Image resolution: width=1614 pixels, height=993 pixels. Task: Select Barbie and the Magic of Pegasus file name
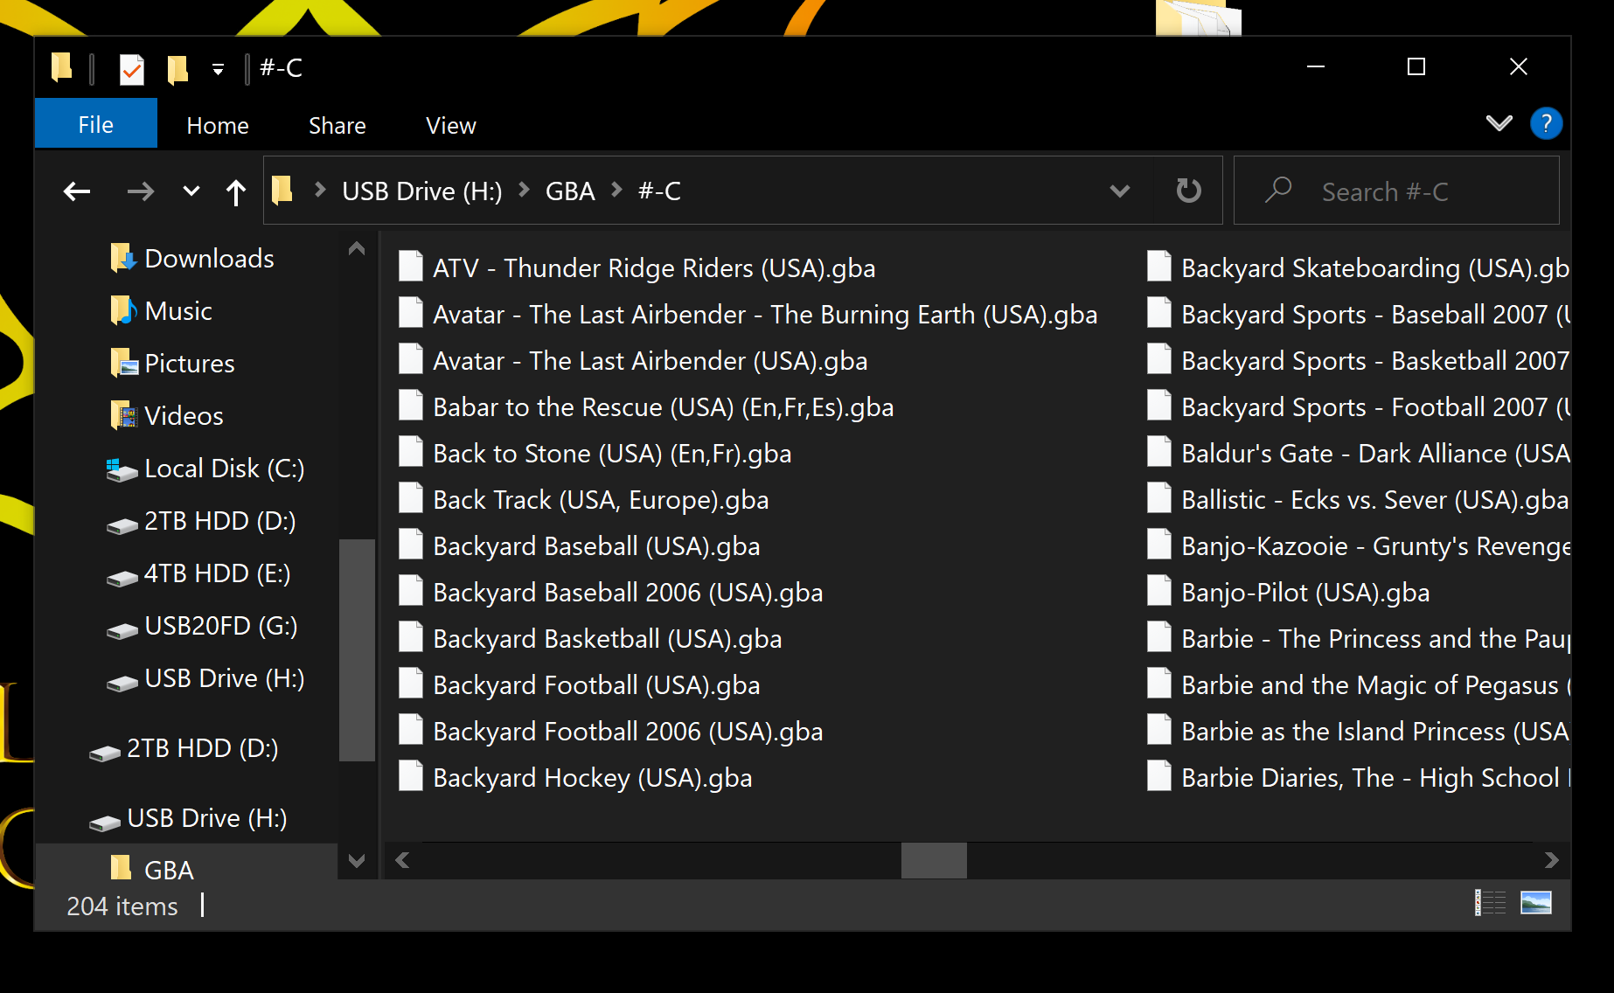point(1375,684)
